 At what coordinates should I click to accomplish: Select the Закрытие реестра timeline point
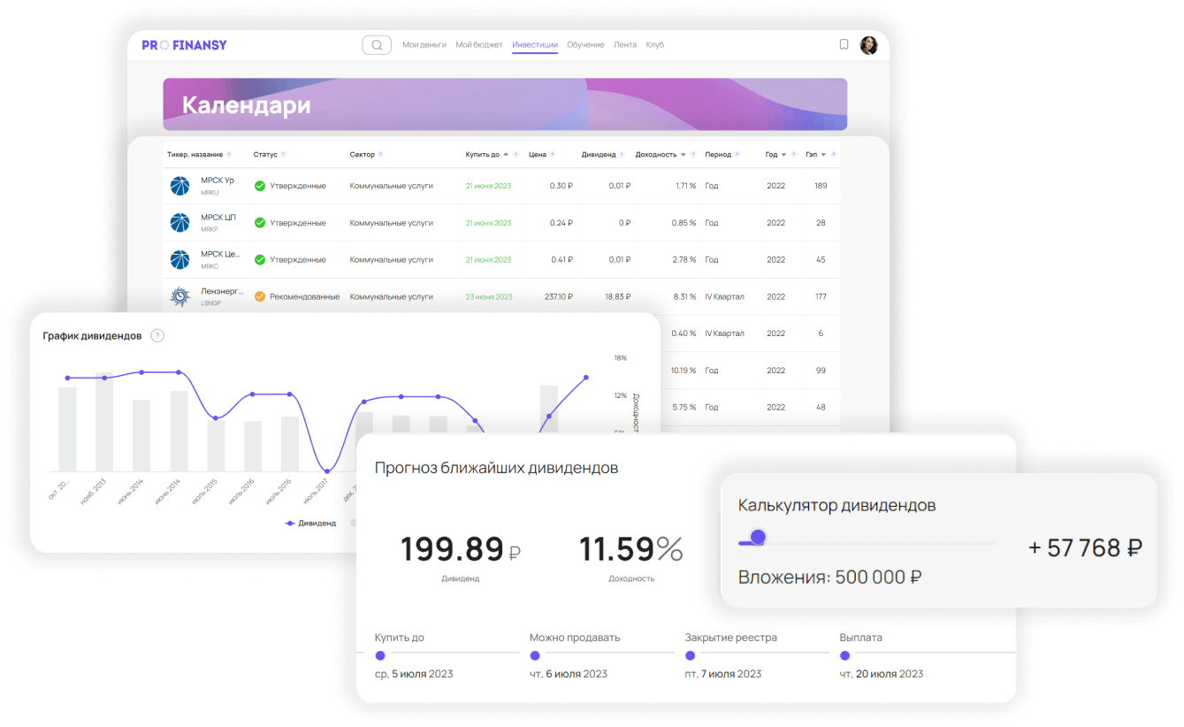click(690, 655)
